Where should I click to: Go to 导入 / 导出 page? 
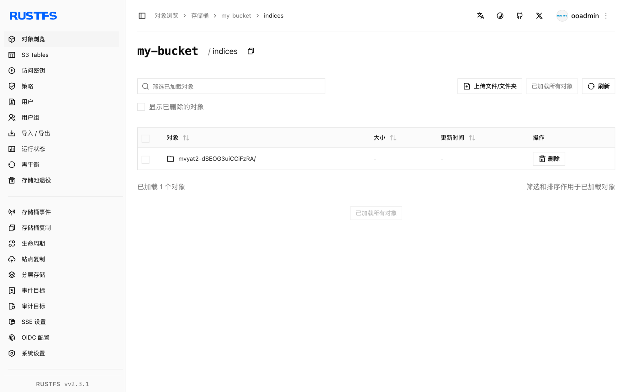pos(61,133)
